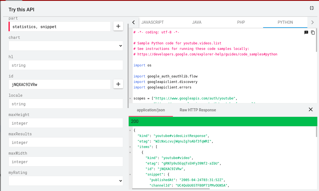Select the JAVA code tab

click(197, 22)
